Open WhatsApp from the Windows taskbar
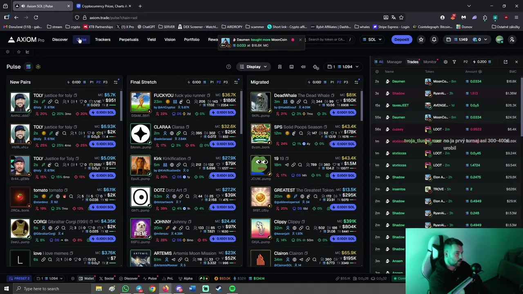The image size is (523, 294). click(x=125, y=289)
